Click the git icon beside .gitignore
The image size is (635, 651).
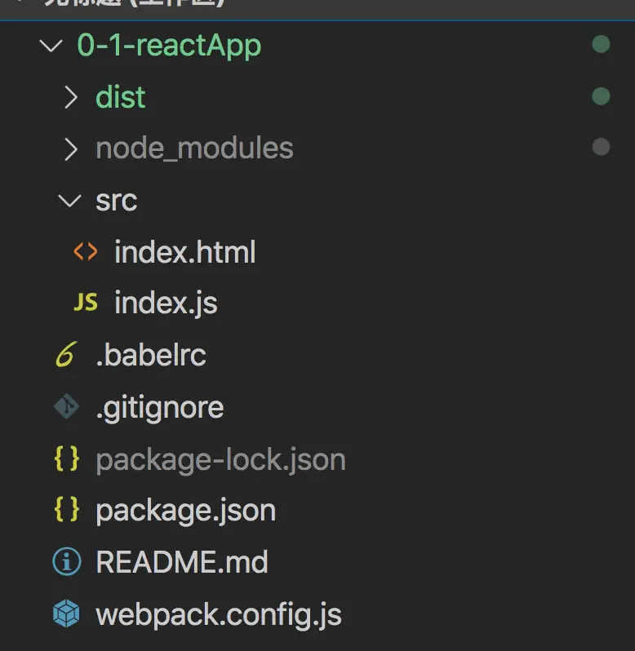pos(66,407)
